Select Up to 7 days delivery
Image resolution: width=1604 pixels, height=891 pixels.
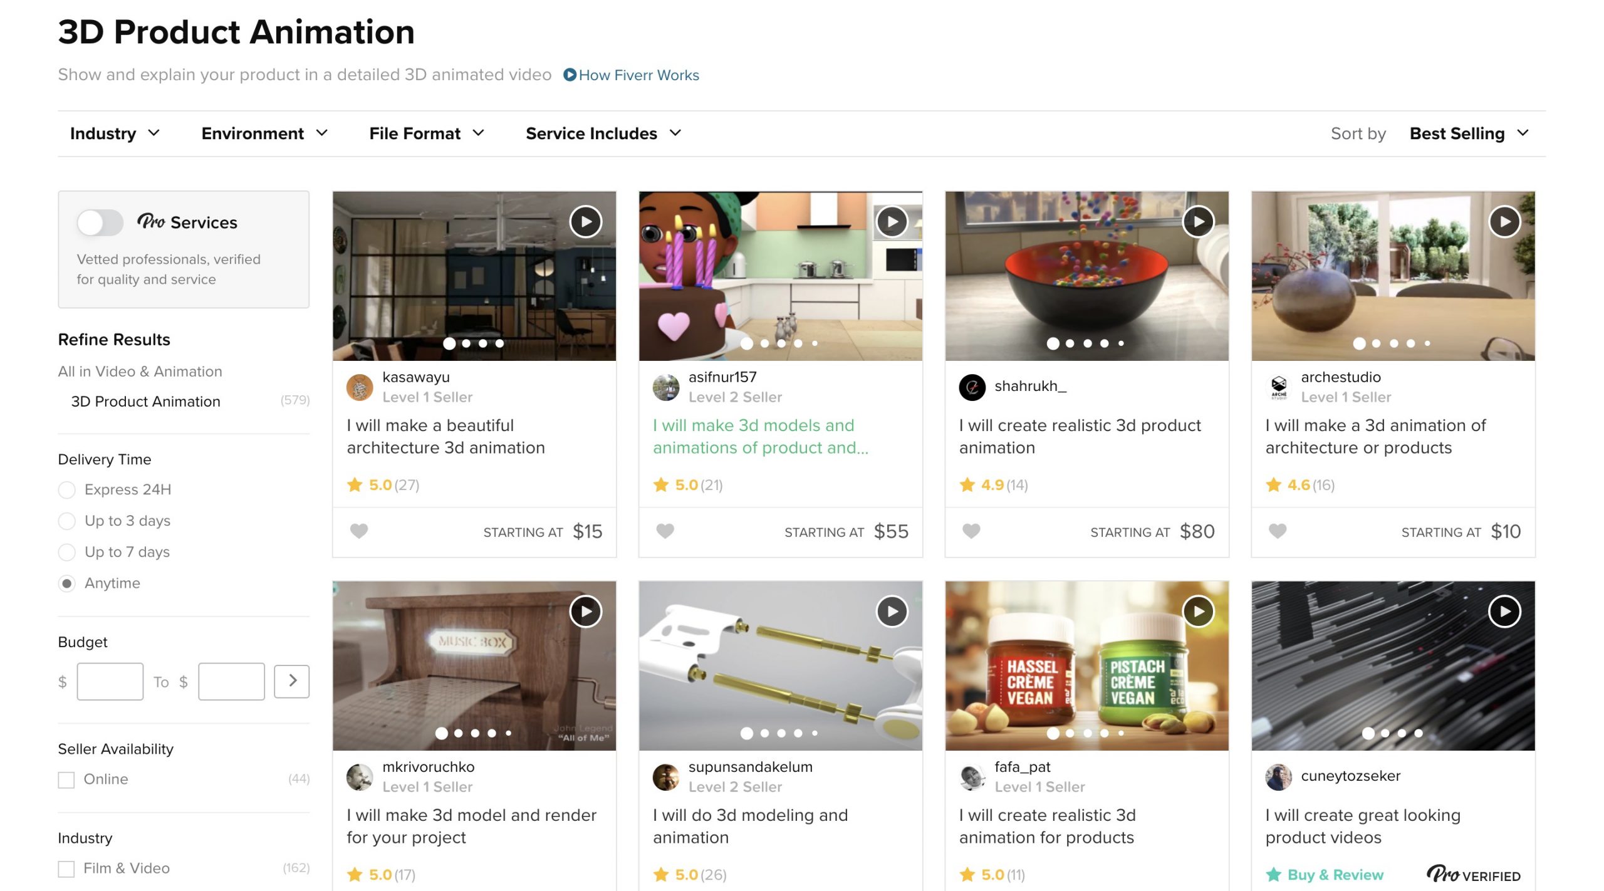66,552
